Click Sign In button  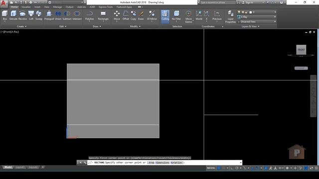coord(249,2)
